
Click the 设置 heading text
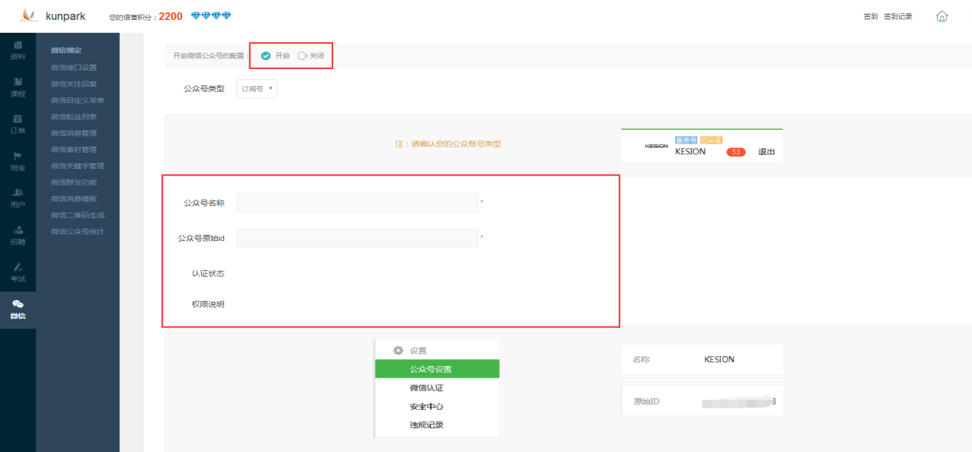(418, 351)
